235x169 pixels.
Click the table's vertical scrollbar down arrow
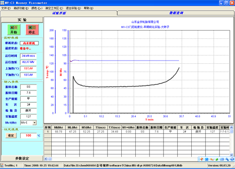click(x=232, y=155)
